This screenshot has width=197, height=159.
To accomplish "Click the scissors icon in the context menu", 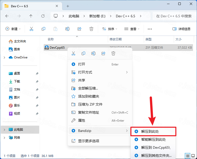I will click(73, 53).
